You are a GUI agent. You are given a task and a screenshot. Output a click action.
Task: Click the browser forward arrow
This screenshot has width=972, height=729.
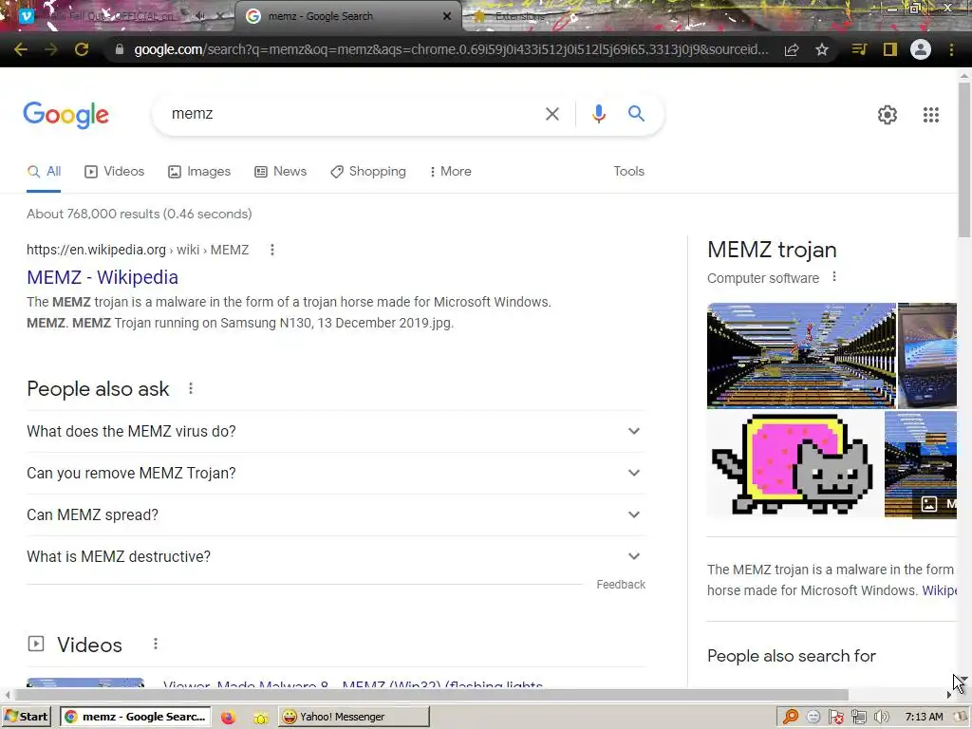click(x=51, y=49)
